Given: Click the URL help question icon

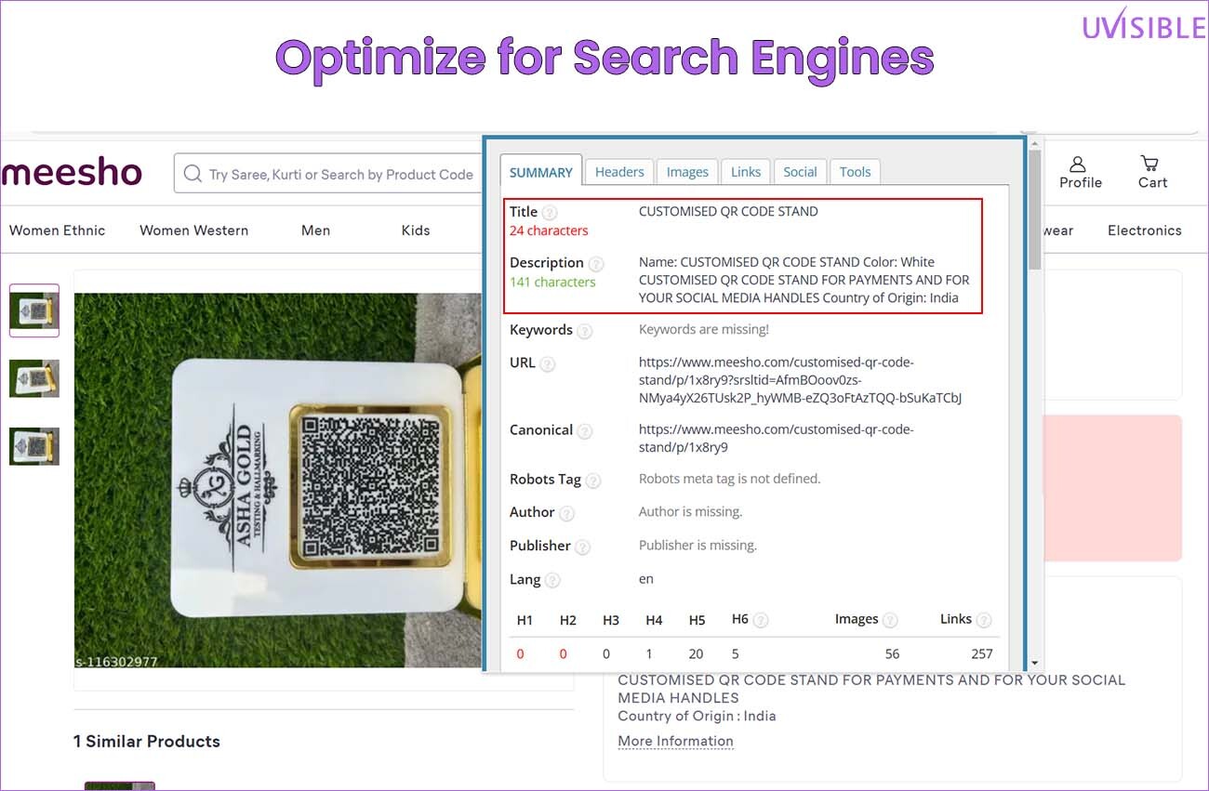Looking at the screenshot, I should pyautogui.click(x=548, y=364).
